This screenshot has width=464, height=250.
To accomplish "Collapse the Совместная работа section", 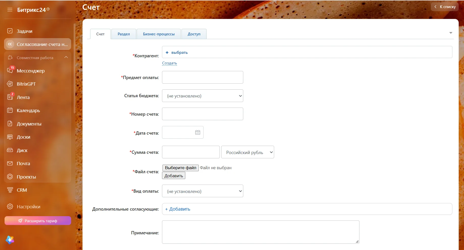I will [x=66, y=57].
